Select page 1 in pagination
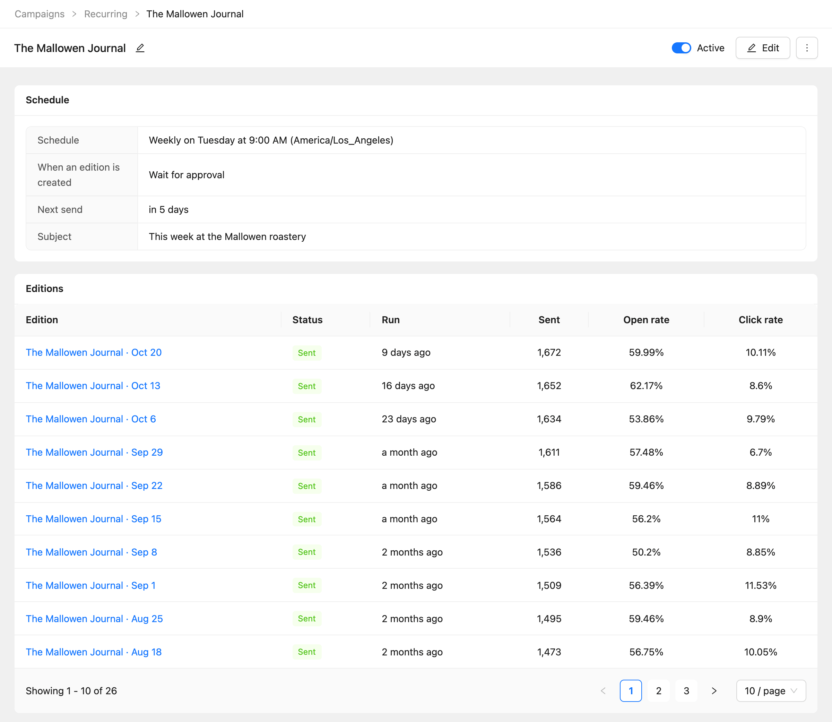The height and width of the screenshot is (722, 832). (x=631, y=690)
